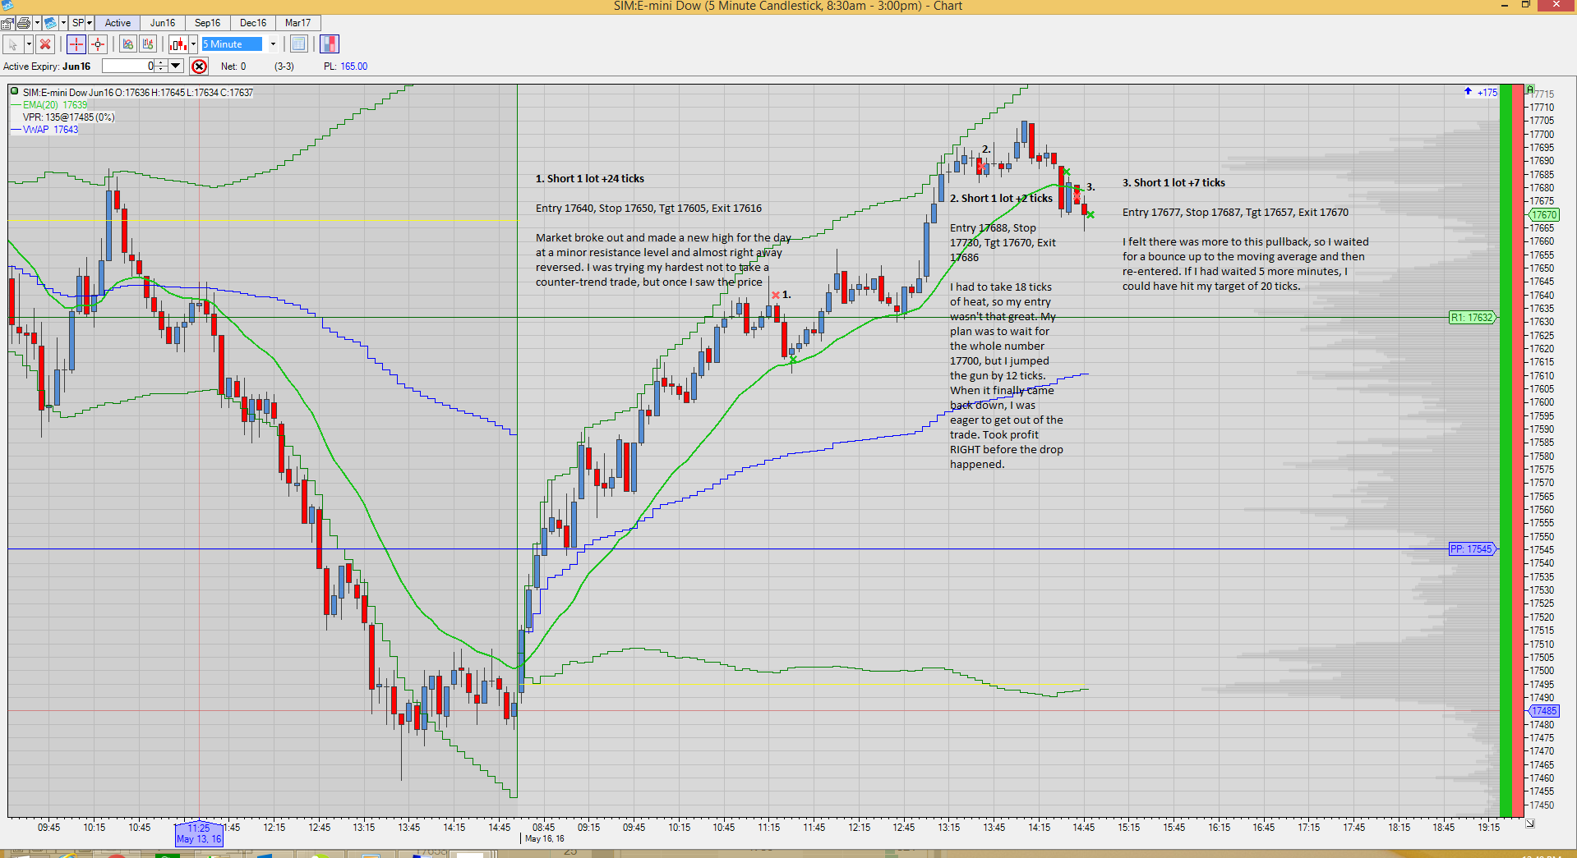Click the green vertical buy bar
The width and height of the screenshot is (1577, 858).
point(1506,450)
